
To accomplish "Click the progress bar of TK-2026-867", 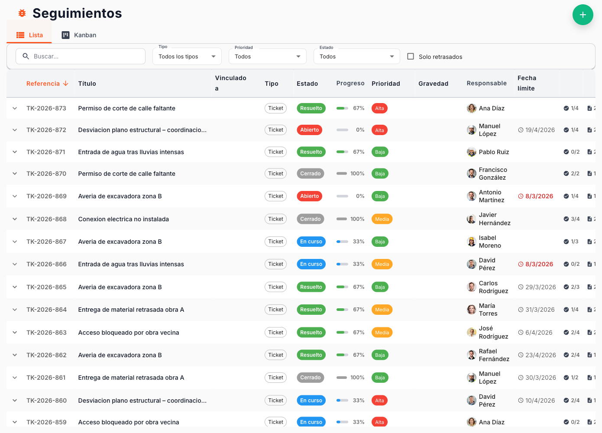I will tap(342, 242).
